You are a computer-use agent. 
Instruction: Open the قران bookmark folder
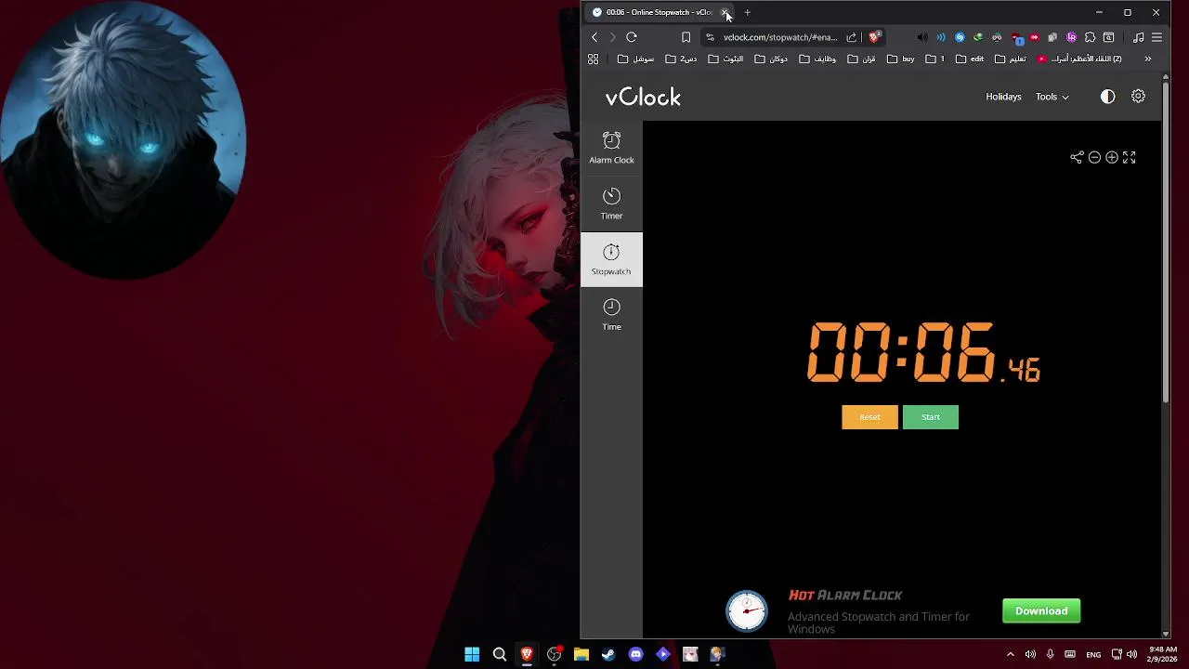point(862,59)
